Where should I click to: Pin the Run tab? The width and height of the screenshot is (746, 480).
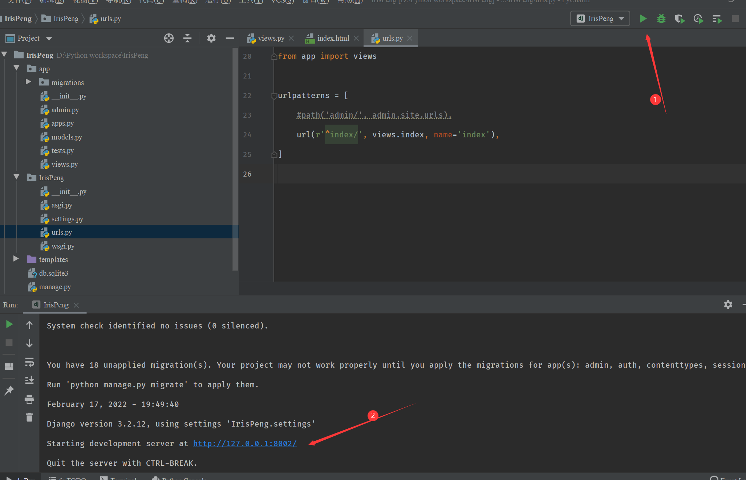[9, 391]
